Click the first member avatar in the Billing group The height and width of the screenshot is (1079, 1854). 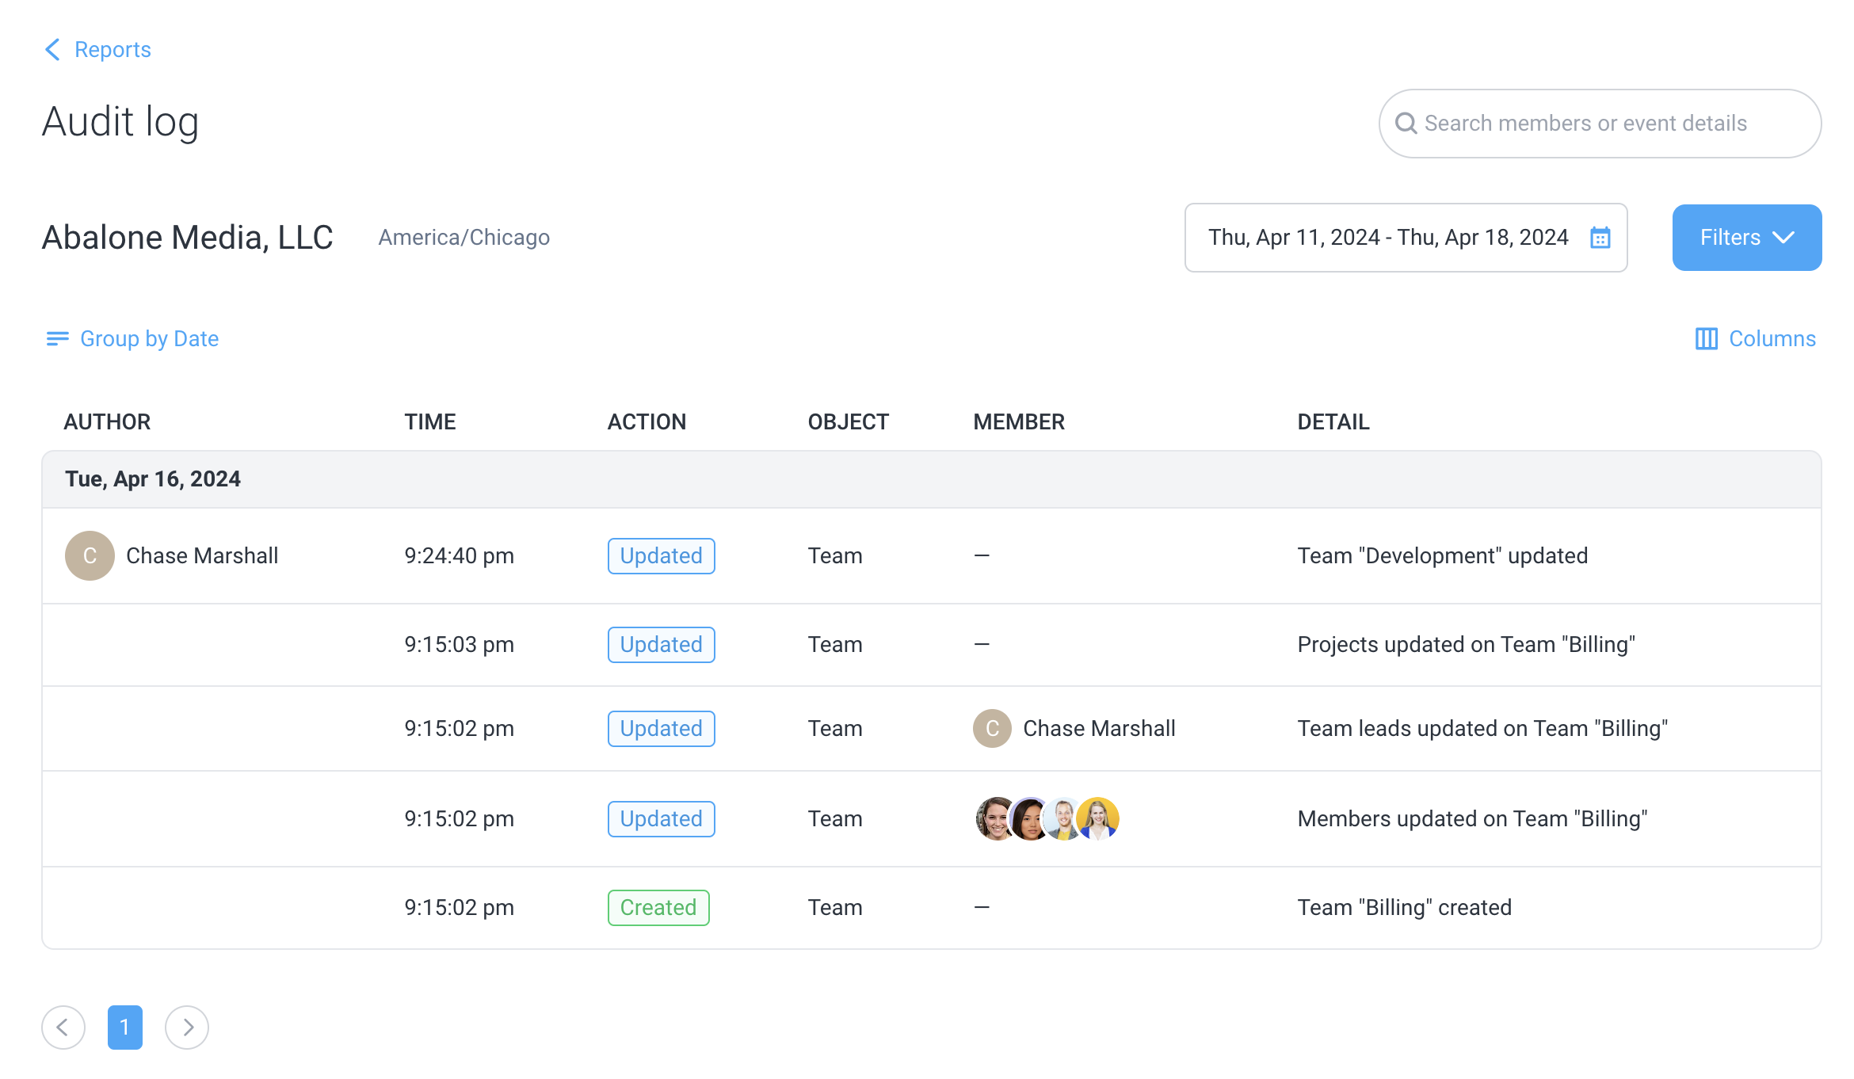pos(992,819)
